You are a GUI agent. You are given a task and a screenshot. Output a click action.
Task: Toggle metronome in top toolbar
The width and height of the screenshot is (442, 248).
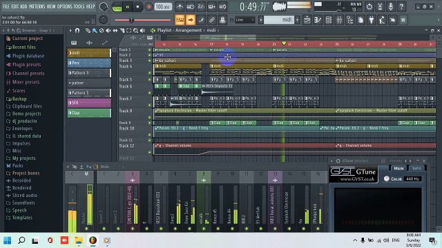[x=180, y=6]
